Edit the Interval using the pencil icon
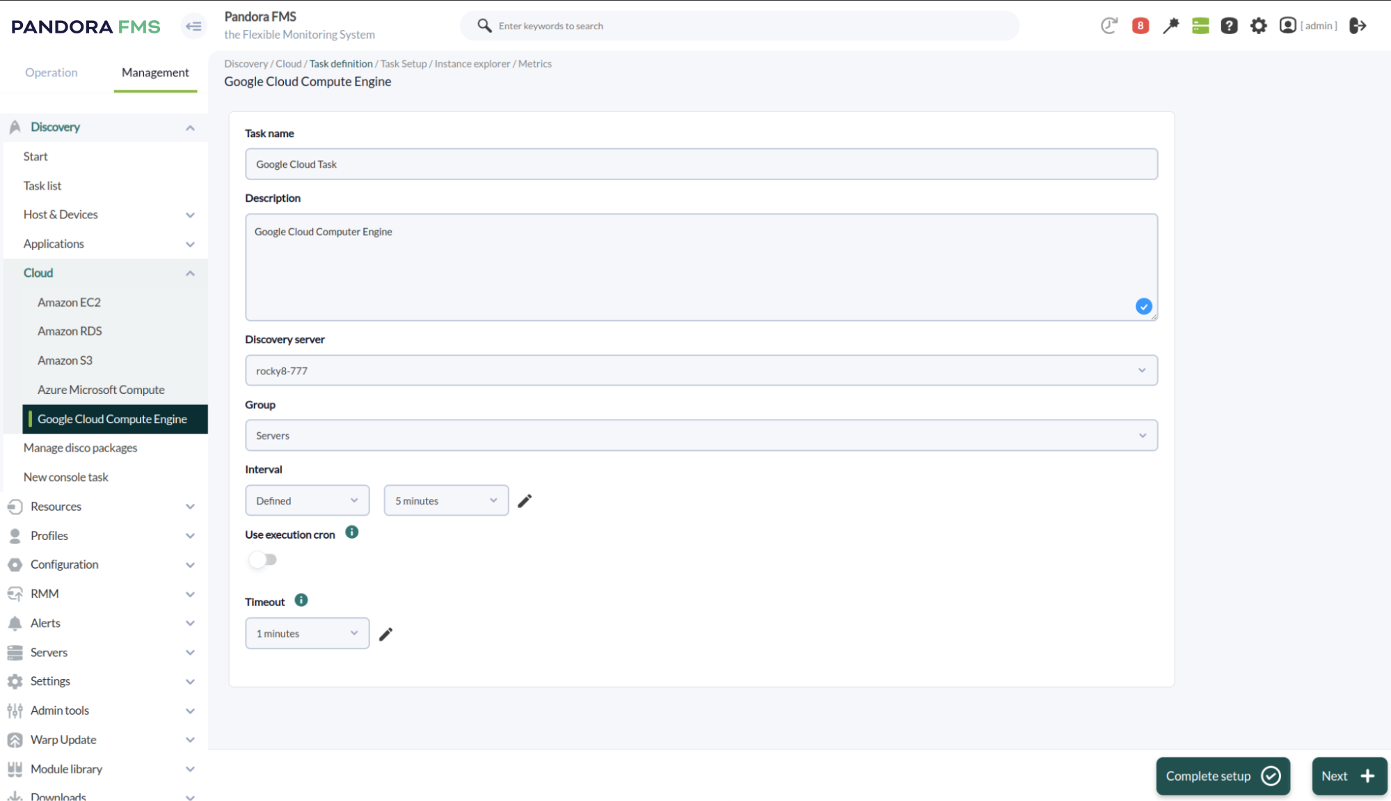The width and height of the screenshot is (1391, 801). pyautogui.click(x=525, y=500)
